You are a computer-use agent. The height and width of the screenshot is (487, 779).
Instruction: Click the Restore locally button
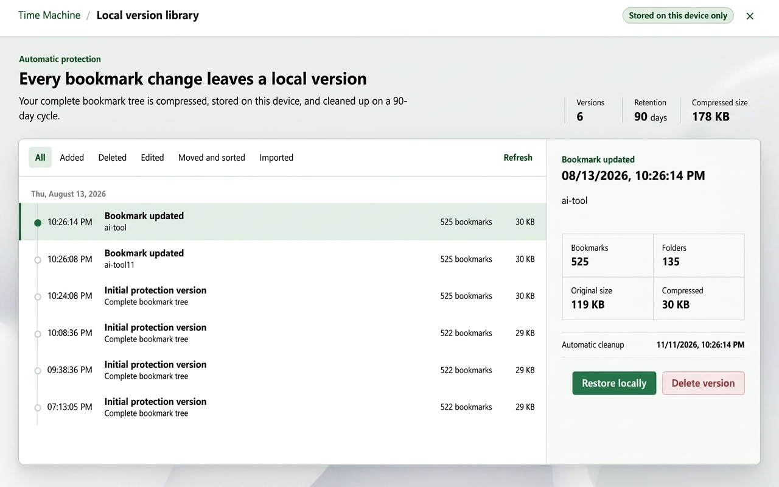614,383
